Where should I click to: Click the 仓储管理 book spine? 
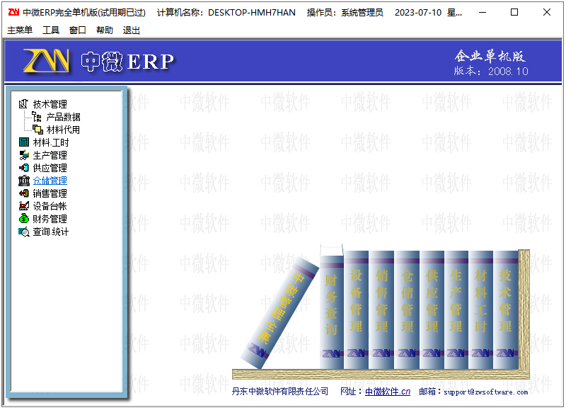(407, 310)
